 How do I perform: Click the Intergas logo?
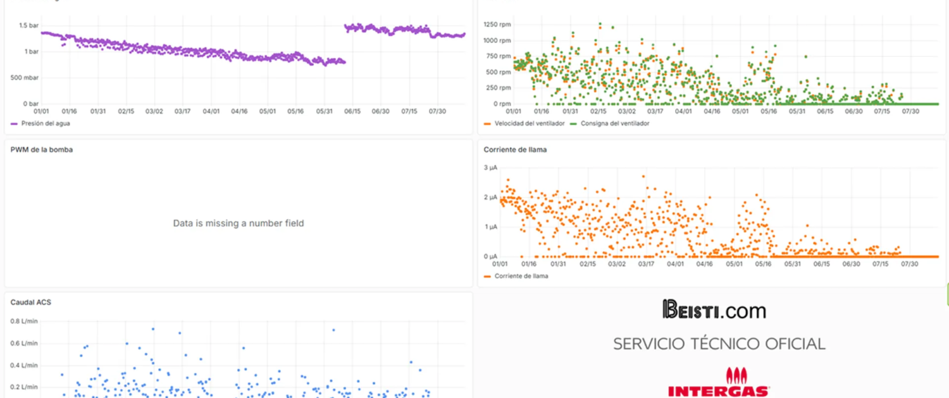pyautogui.click(x=719, y=383)
